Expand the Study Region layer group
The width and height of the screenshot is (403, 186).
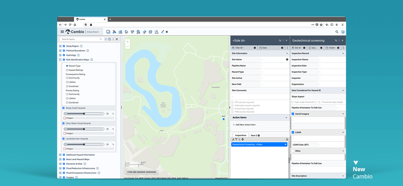(60, 46)
